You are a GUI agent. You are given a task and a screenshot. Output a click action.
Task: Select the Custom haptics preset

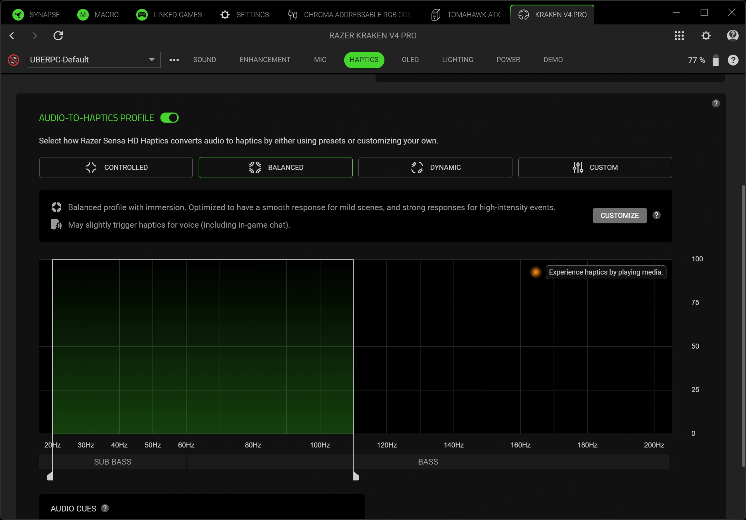pyautogui.click(x=595, y=168)
